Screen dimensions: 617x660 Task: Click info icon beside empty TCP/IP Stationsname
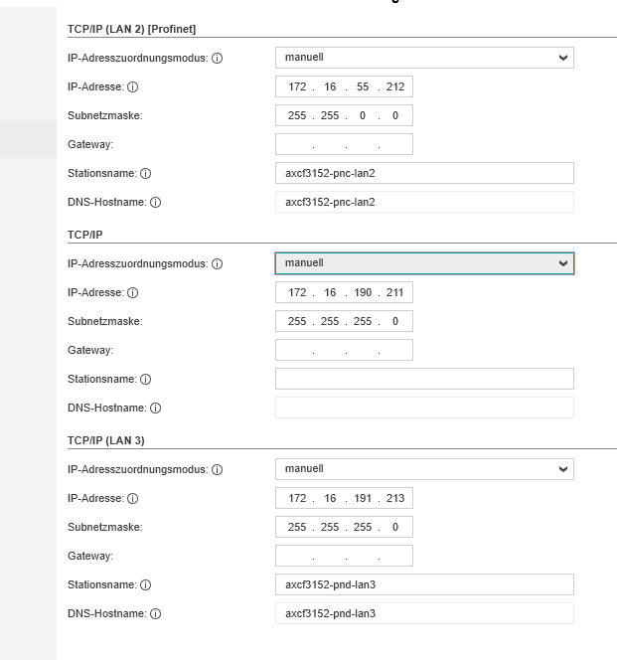(145, 380)
